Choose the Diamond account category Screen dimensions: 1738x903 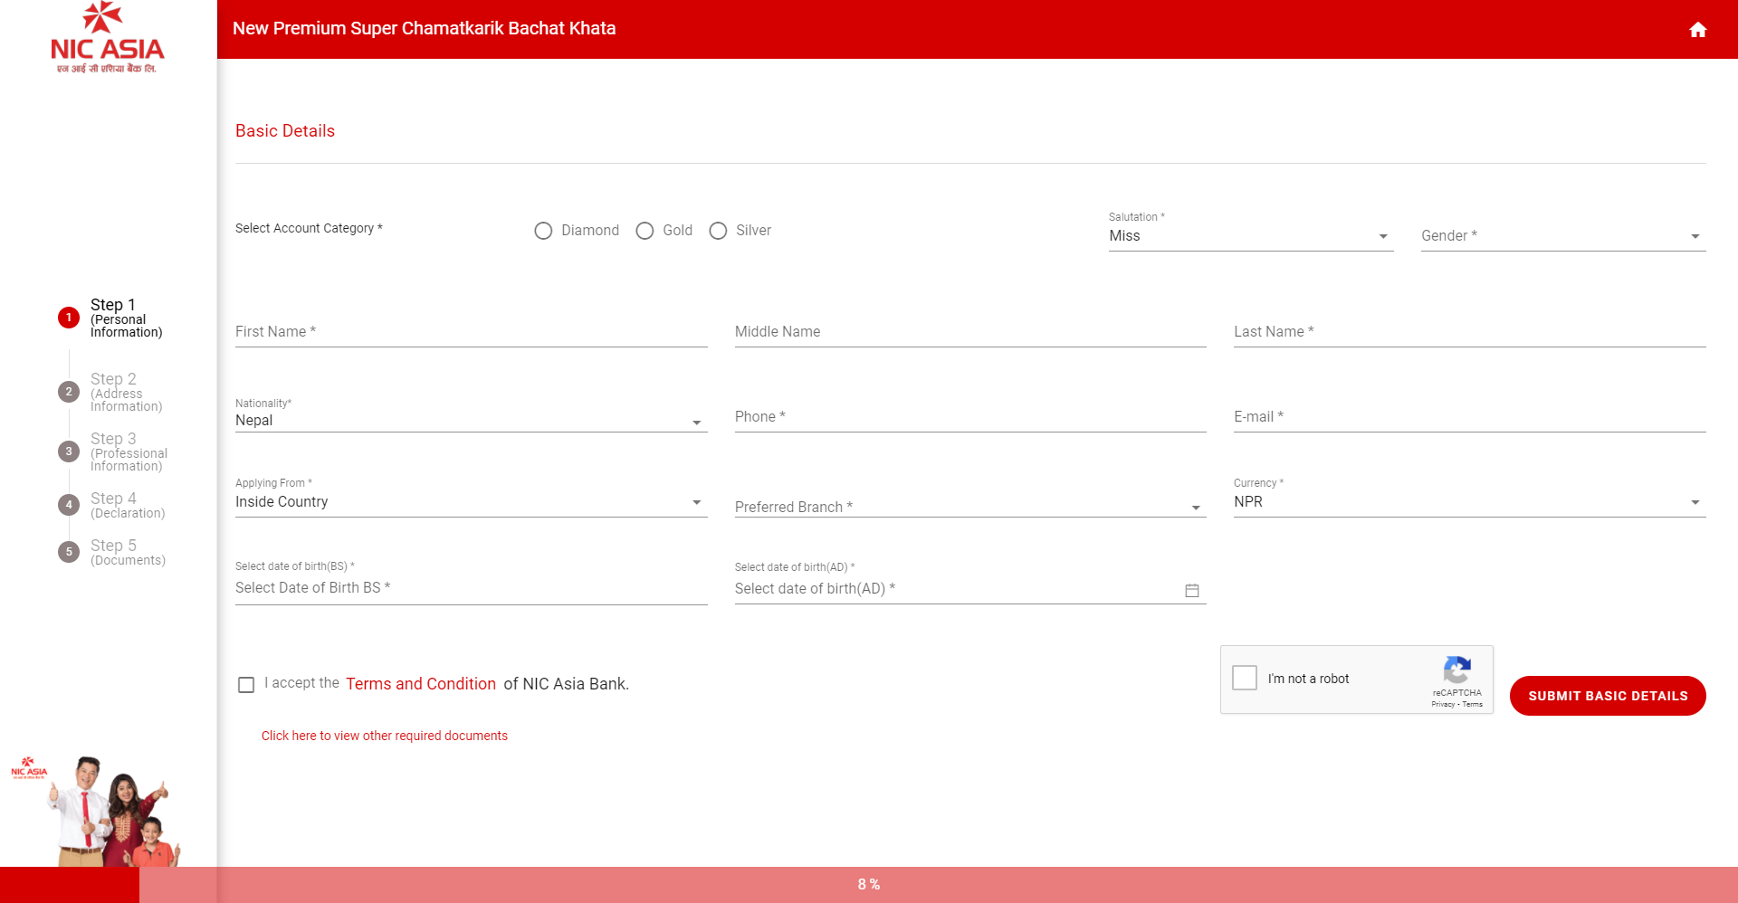543,231
